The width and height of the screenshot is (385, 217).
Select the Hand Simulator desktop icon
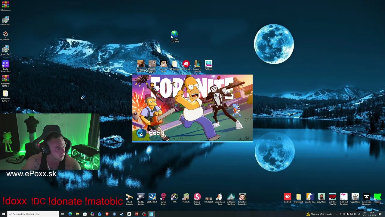click(129, 199)
